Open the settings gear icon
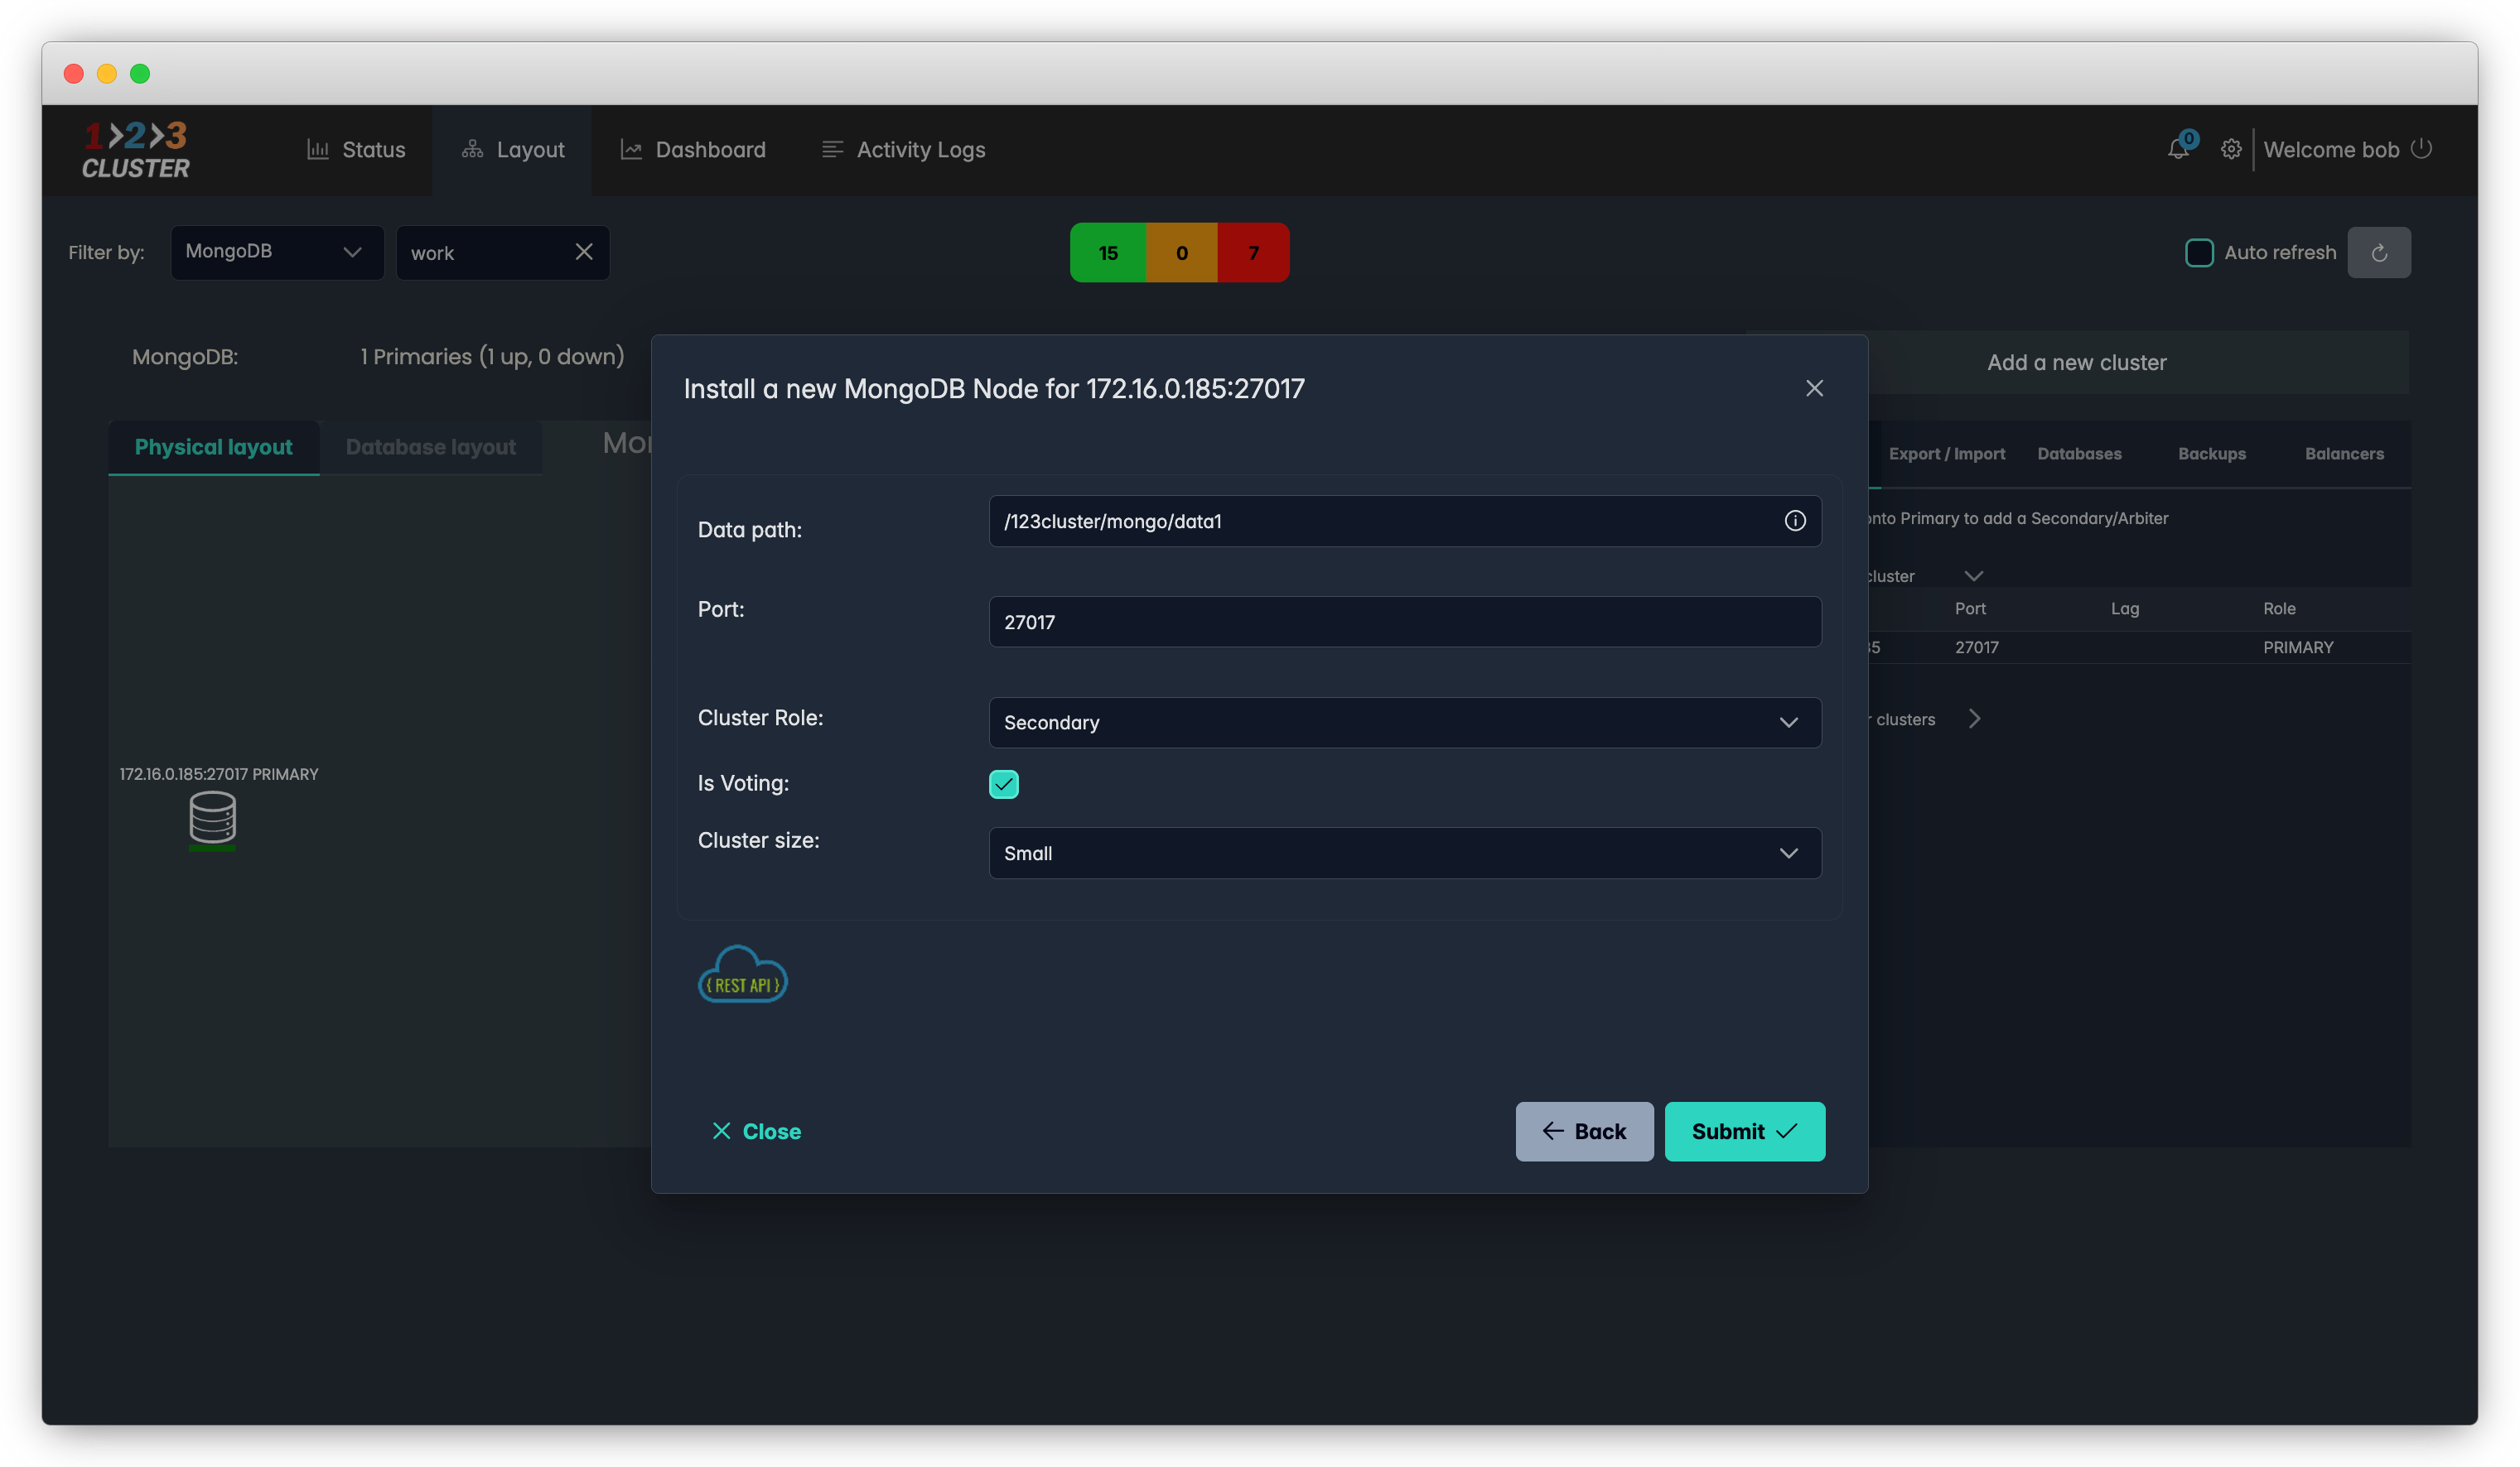The height and width of the screenshot is (1467, 2520). 2230,149
